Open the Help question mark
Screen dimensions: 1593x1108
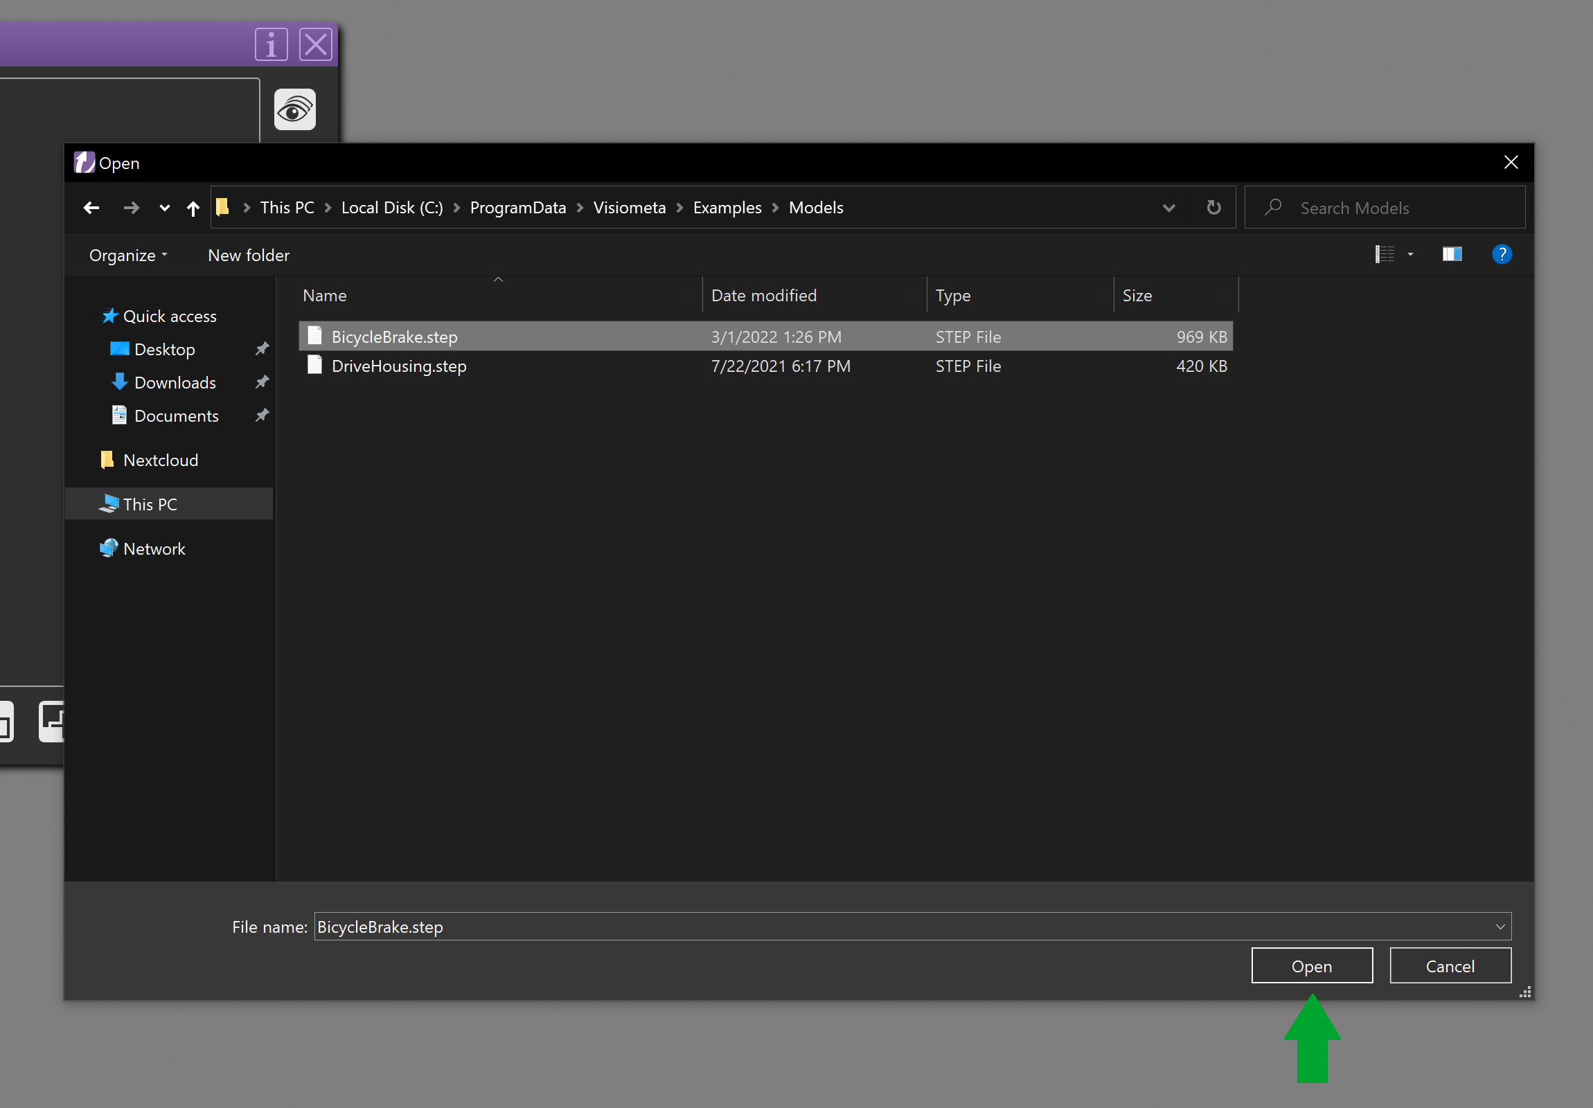pyautogui.click(x=1502, y=255)
